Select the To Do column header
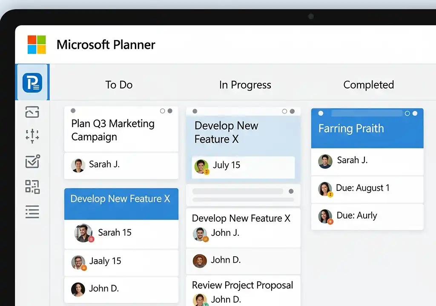 (x=119, y=85)
